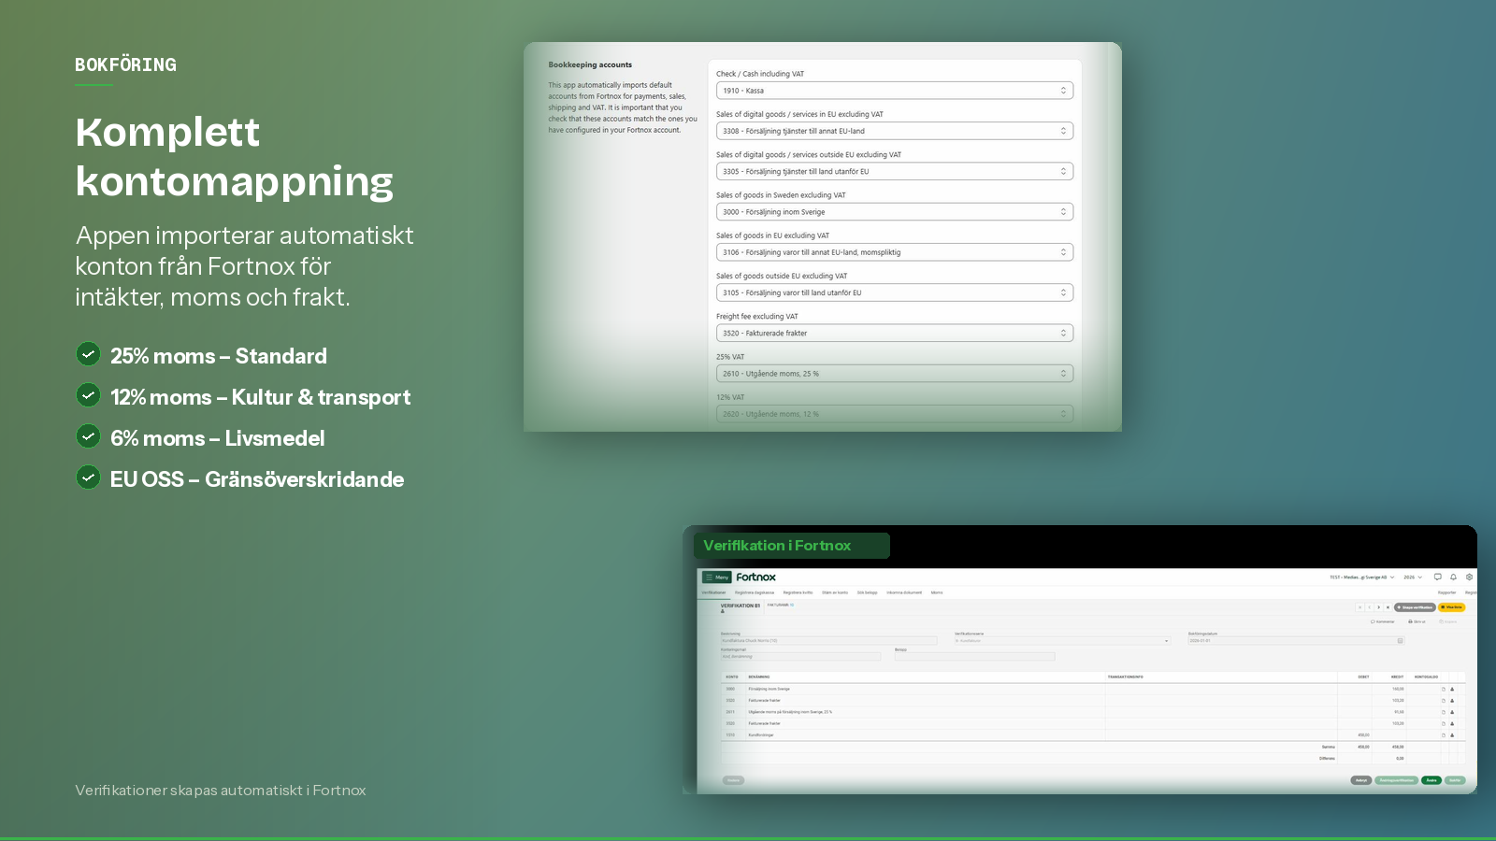Viewport: 1496px width, 841px height.
Task: Go to the previous verification
Action: pyautogui.click(x=1370, y=607)
